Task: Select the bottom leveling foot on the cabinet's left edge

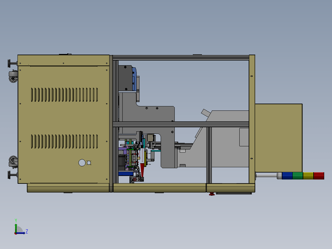Action: tap(12, 175)
